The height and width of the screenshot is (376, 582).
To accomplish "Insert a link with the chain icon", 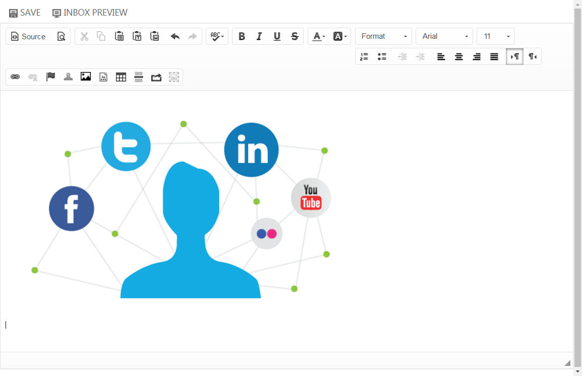I will (15, 77).
